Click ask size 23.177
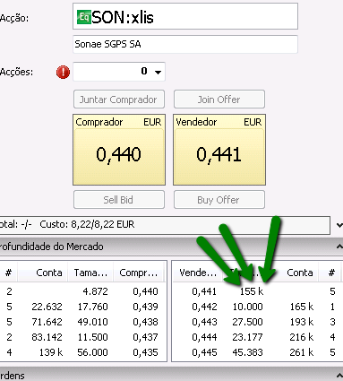 pos(248,337)
